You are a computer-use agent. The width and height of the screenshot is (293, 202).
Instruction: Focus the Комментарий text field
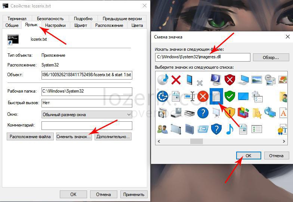pyautogui.click(x=87, y=125)
